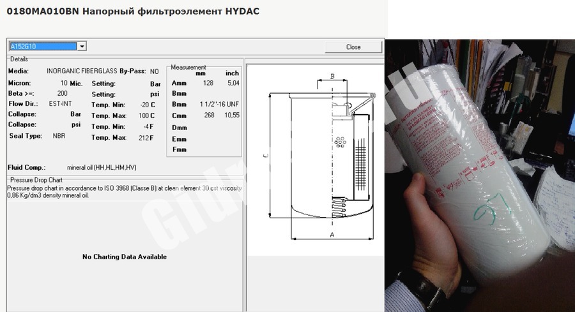This screenshot has height=312, width=575.
Task: Click the filter element photo
Action: (x=480, y=175)
